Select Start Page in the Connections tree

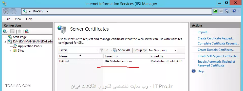(20, 37)
